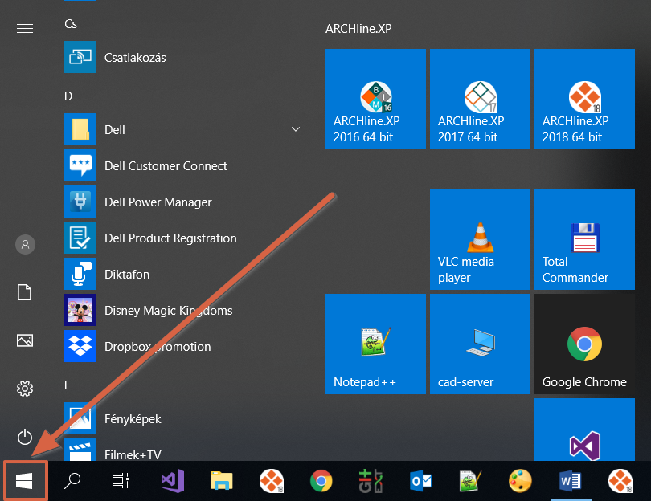Launch Visual Studio from the taskbar
Screen dimensions: 651x501
click(172, 481)
